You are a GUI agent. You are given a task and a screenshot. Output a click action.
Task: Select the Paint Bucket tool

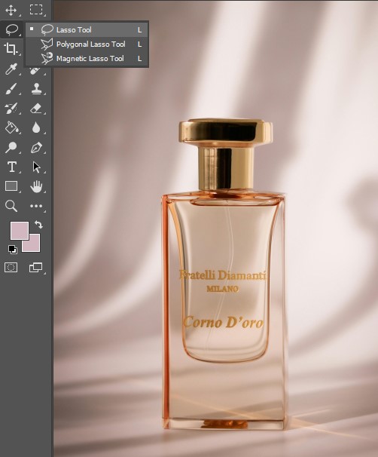click(x=11, y=127)
